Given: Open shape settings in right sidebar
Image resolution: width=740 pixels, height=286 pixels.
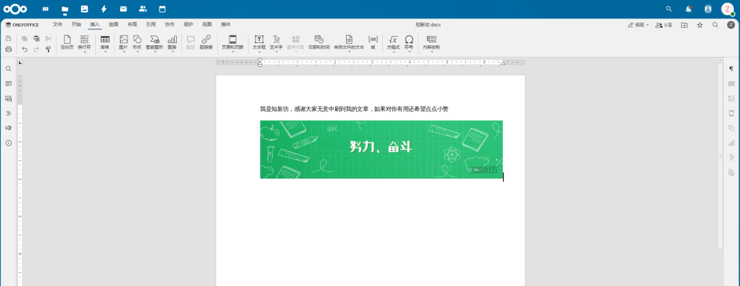Looking at the screenshot, I should click(x=732, y=128).
